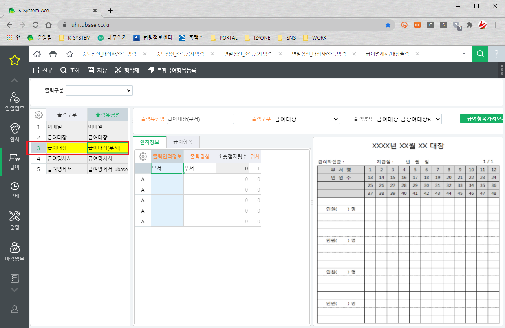This screenshot has height=328, width=505.
Task: Expand the open tabs list arrow
Action: [464, 54]
